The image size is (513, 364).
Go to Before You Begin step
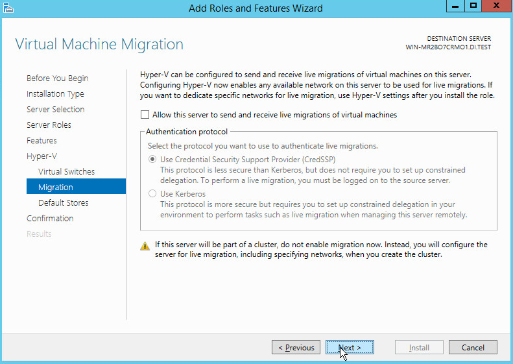coord(58,79)
